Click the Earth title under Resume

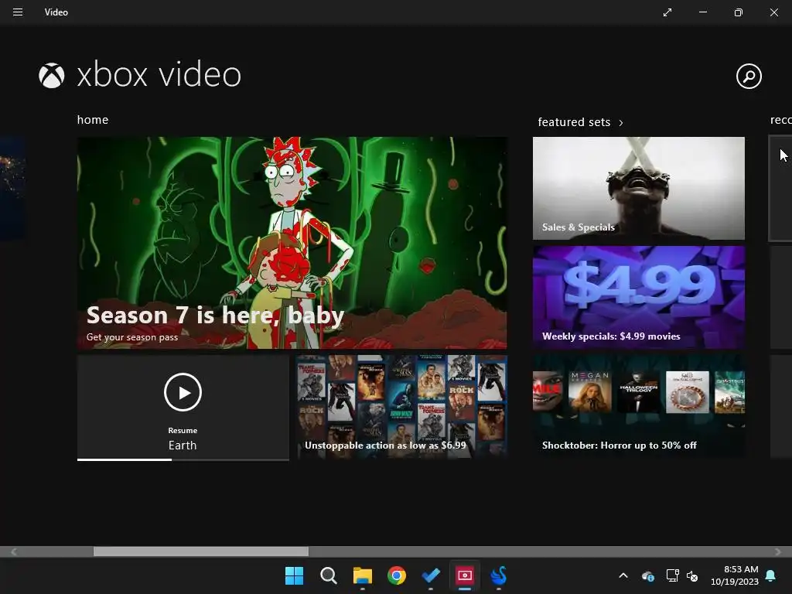(183, 445)
